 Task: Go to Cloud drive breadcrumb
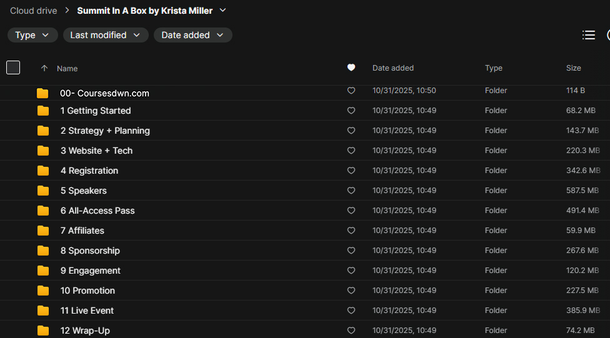click(34, 11)
